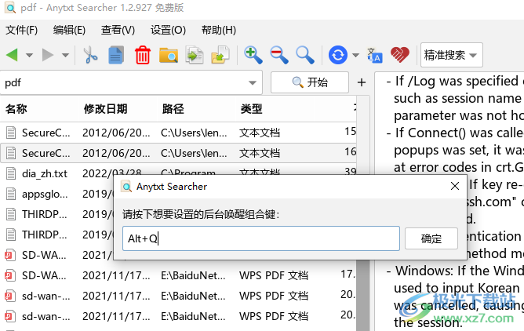Click the red heart handshake donate icon
The image size is (524, 331).
tap(400, 55)
